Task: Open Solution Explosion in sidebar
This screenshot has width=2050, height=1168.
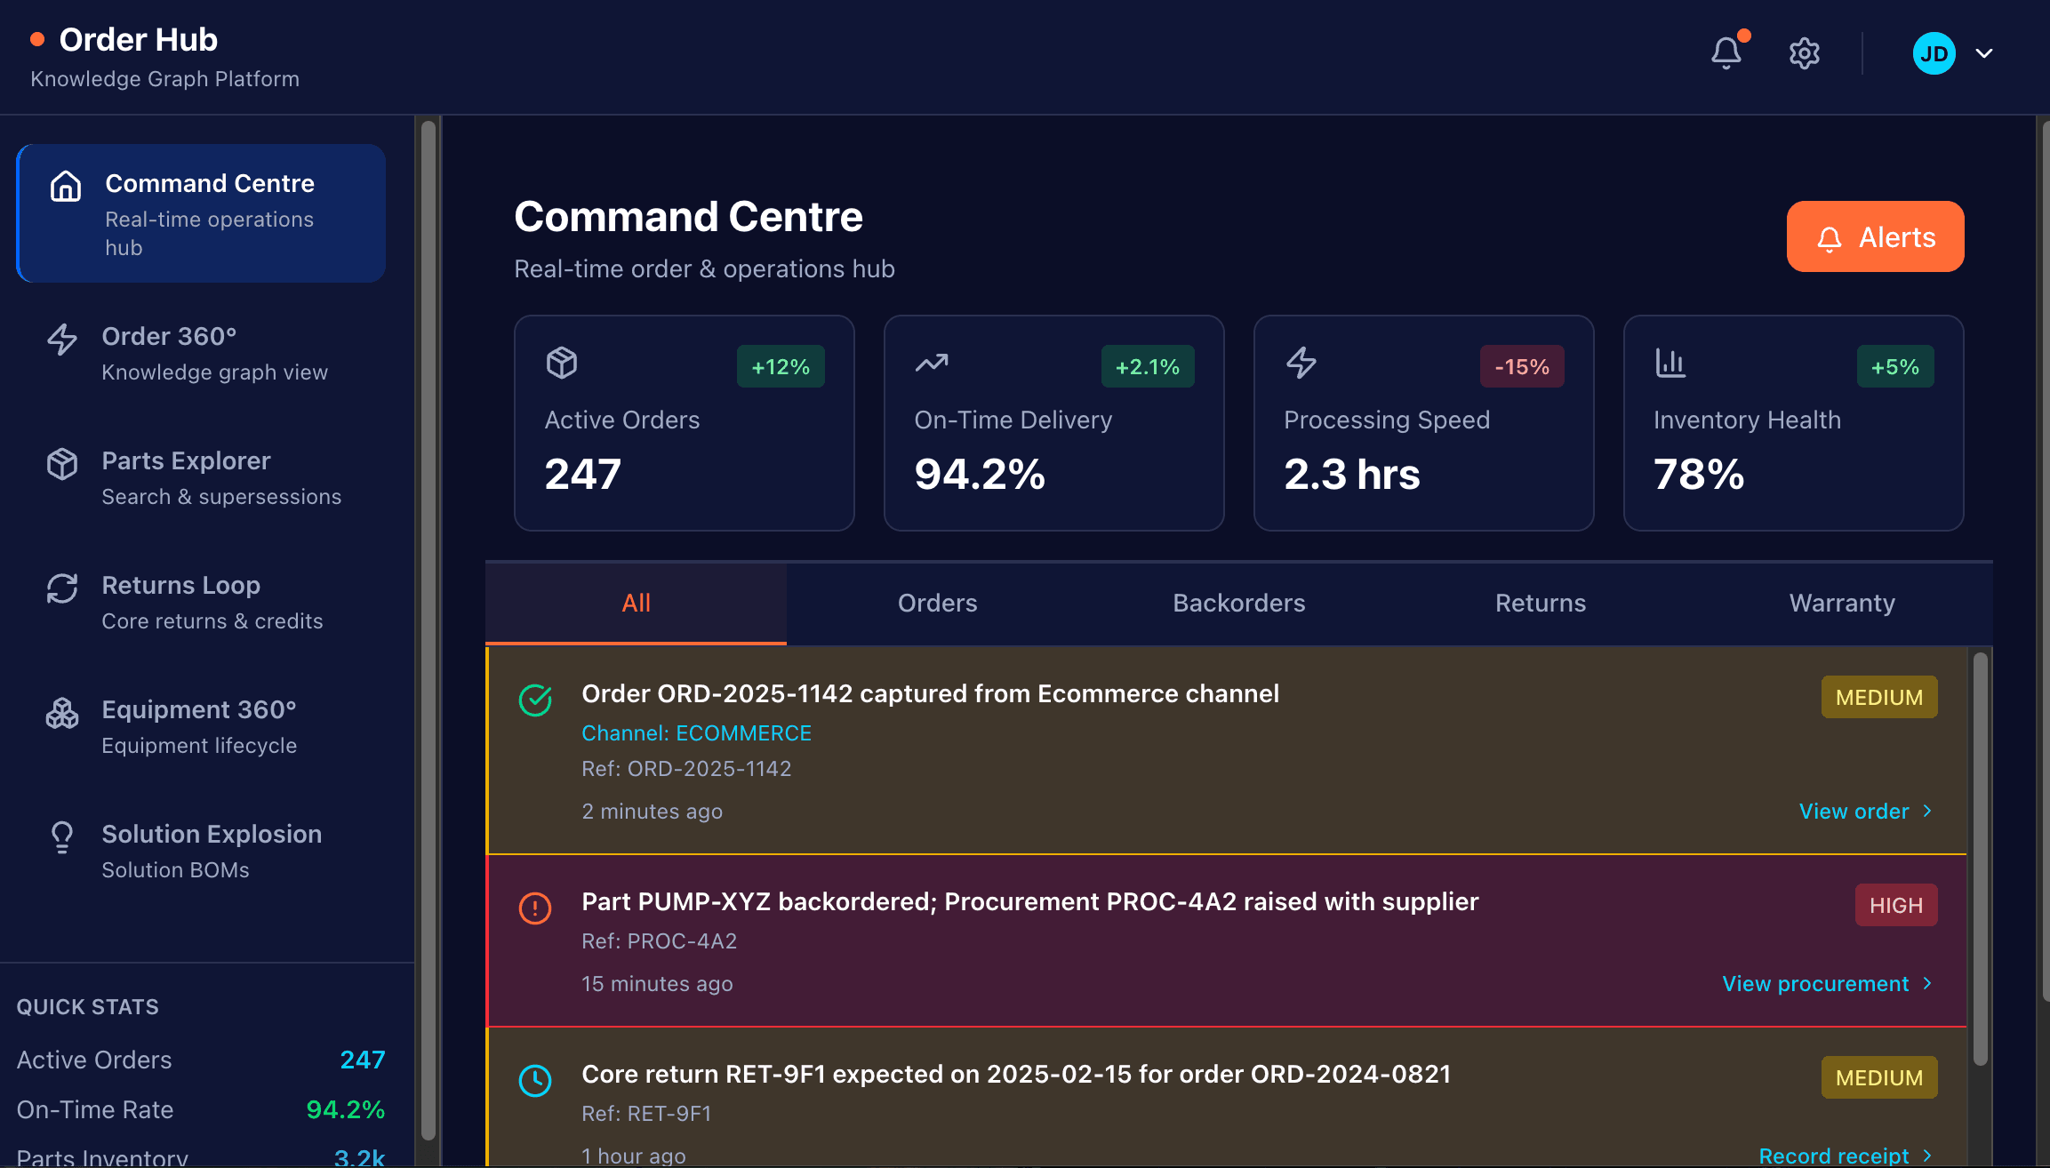Action: click(x=201, y=851)
